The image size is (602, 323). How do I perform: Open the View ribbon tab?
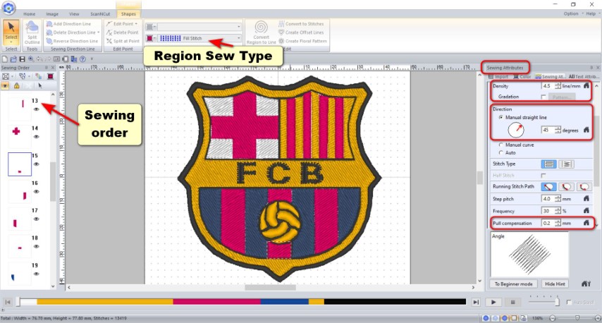pyautogui.click(x=74, y=14)
